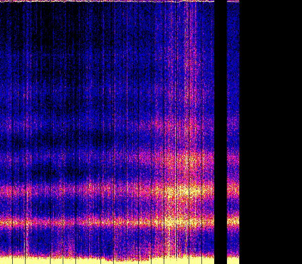Click the empty black area at far right

271,132
